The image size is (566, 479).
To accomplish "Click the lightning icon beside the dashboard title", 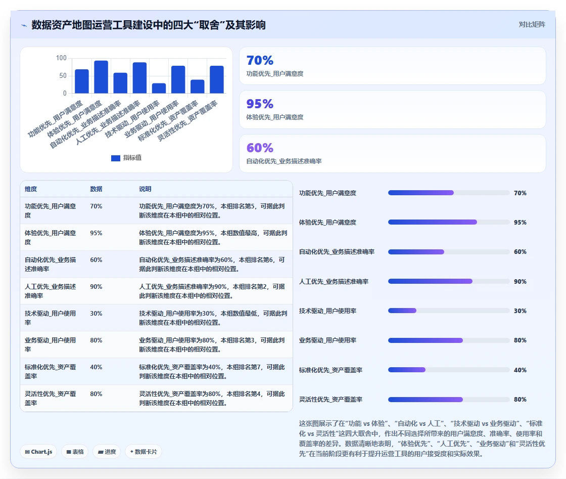I will (24, 25).
